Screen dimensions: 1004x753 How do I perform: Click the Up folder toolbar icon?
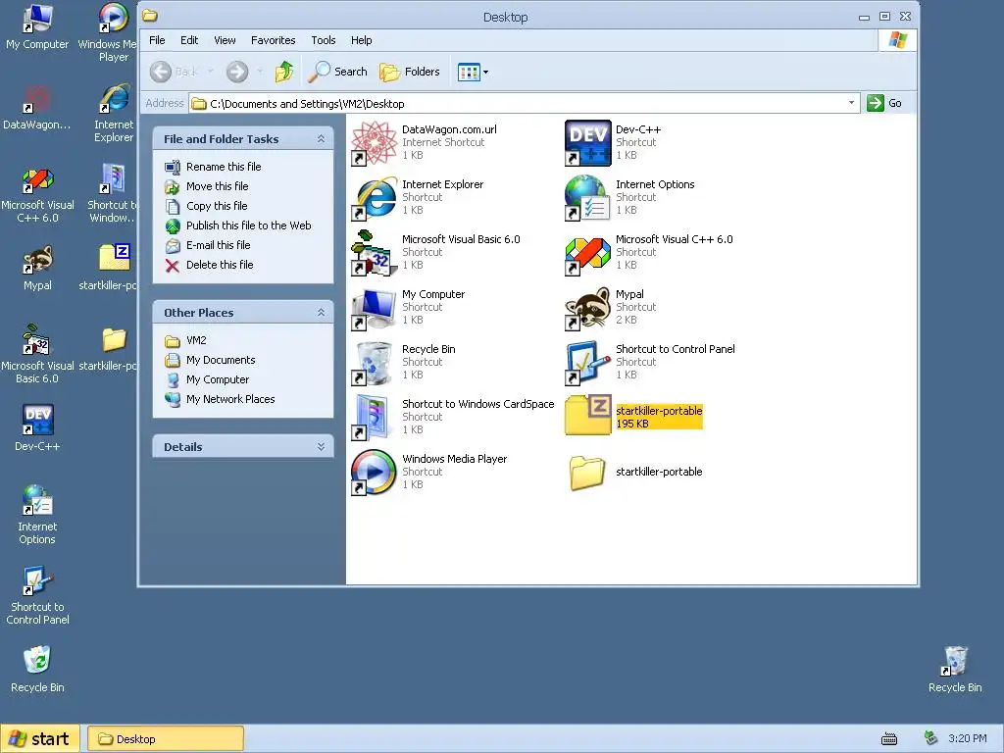284,72
